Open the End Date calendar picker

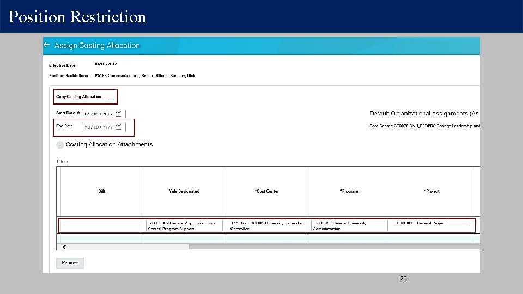click(119, 127)
